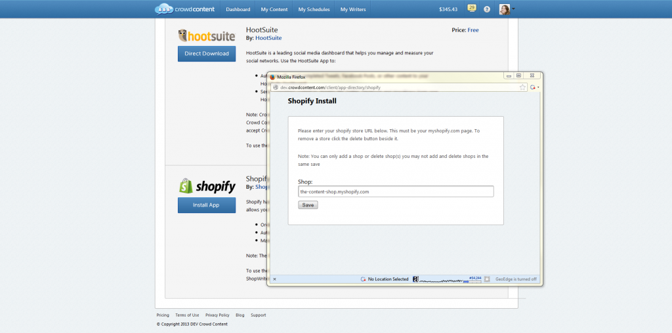
Task: Open the Dashboard menu item
Action: coord(238,9)
